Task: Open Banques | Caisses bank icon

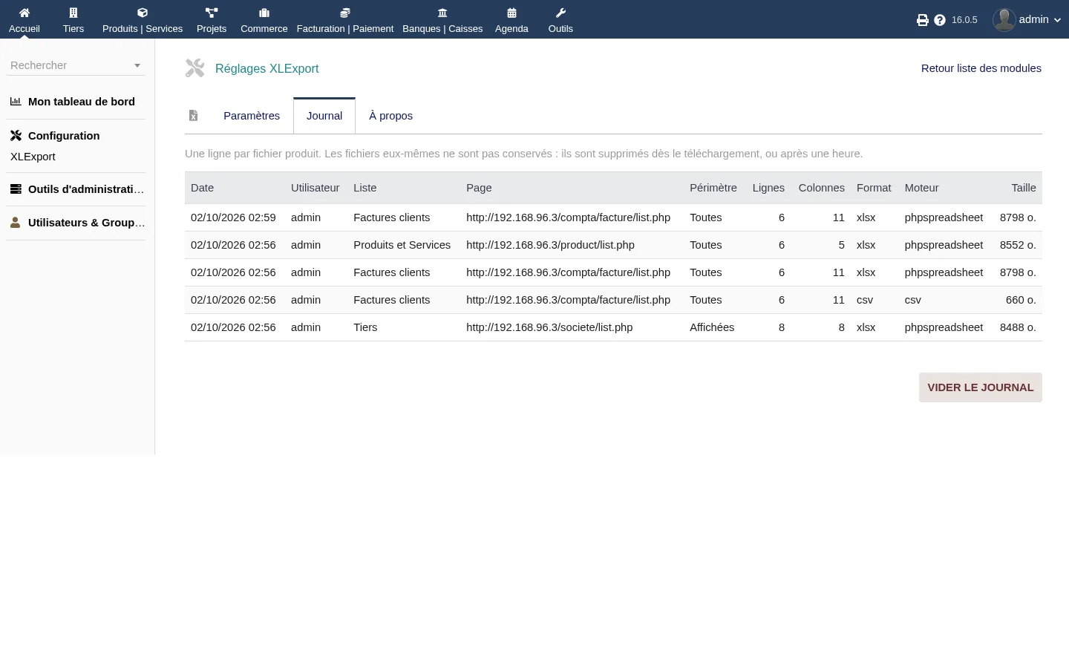Action: 442,13
